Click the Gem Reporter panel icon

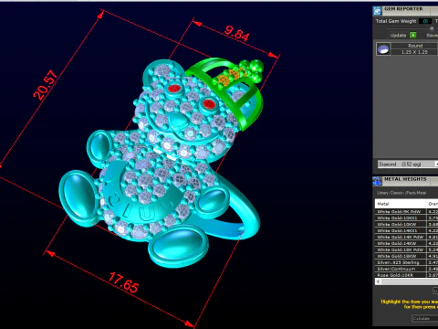pos(378,11)
